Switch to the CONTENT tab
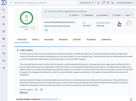Screen dimensions: 136x101 click(x=77, y=40)
